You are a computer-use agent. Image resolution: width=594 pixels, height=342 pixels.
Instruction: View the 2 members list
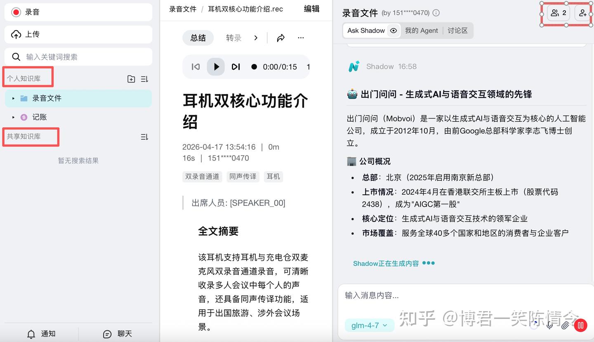(559, 13)
